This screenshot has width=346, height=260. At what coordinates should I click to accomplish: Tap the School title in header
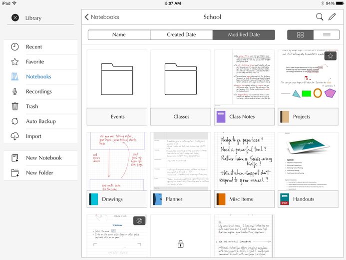(212, 17)
